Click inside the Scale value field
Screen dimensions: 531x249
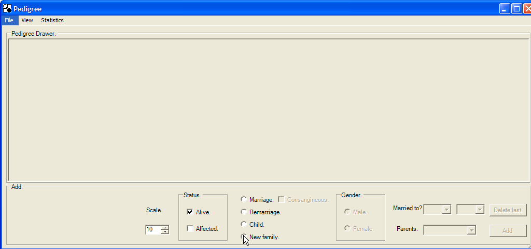click(153, 230)
